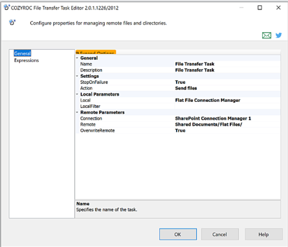Select General in the left pane
Image resolution: width=288 pixels, height=247 pixels.
(22, 54)
